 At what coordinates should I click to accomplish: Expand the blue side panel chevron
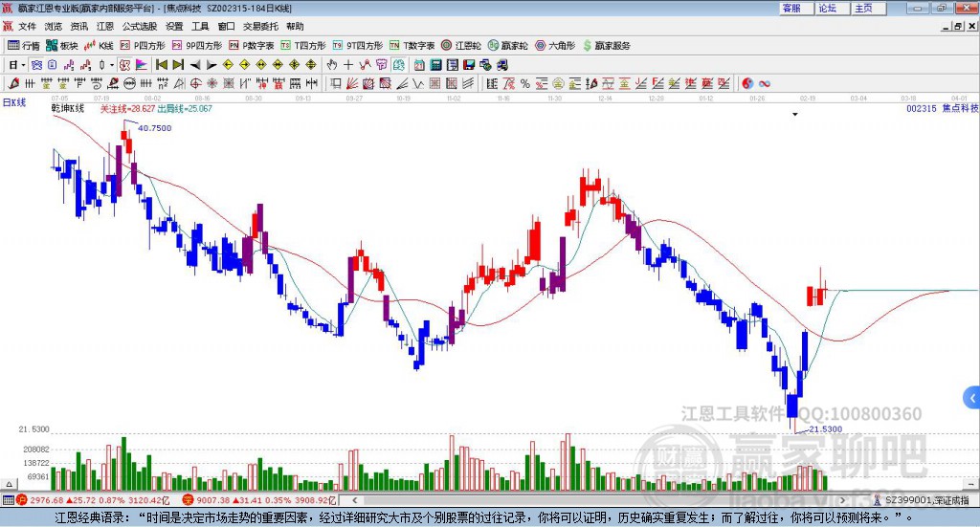point(972,398)
